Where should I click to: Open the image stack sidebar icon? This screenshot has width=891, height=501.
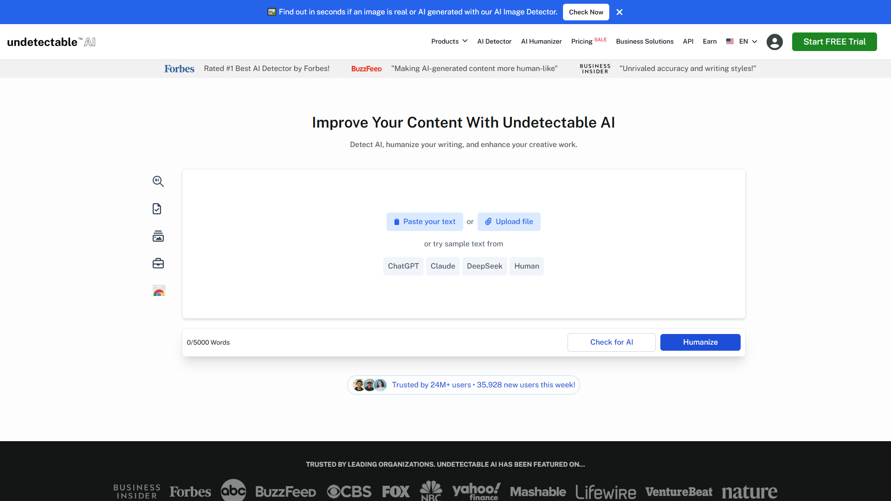[x=158, y=236]
